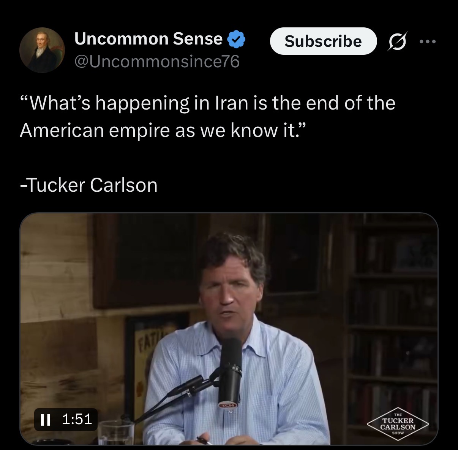Click the 1:51 video time remaining label

77,419
